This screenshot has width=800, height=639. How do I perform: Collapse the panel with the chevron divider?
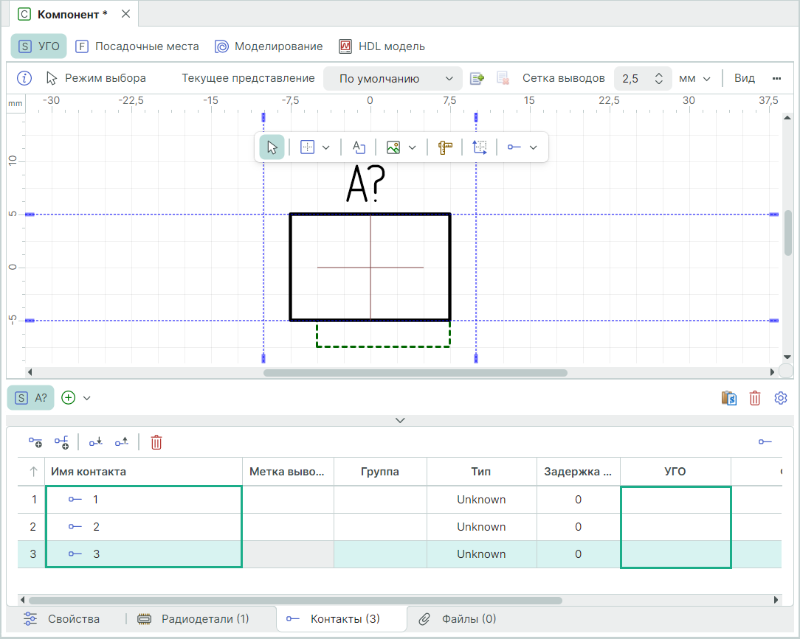[400, 420]
